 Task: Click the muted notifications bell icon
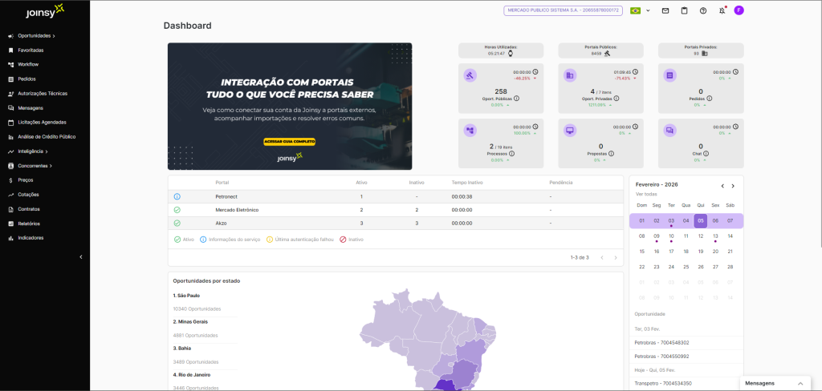click(x=722, y=10)
